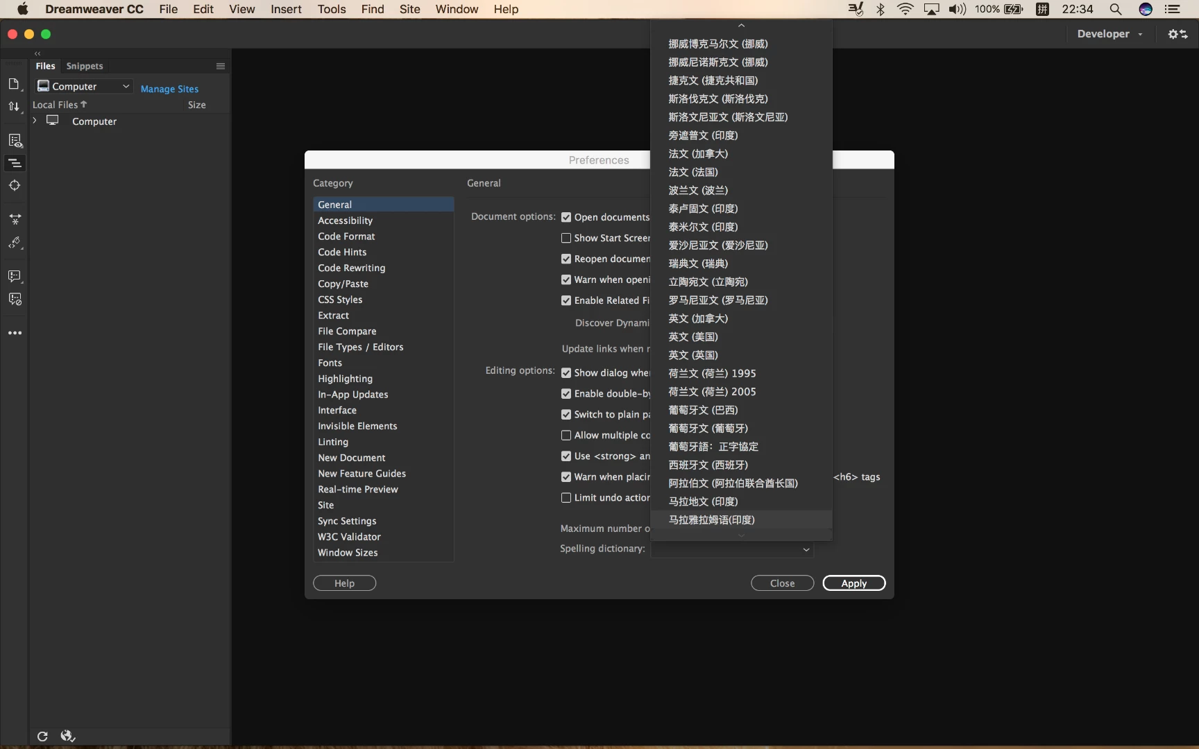This screenshot has height=749, width=1199.
Task: Open the Notification Center icon
Action: (x=1173, y=9)
